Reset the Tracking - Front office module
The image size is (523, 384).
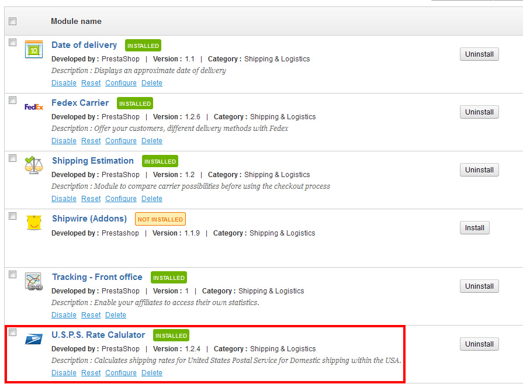pos(91,315)
